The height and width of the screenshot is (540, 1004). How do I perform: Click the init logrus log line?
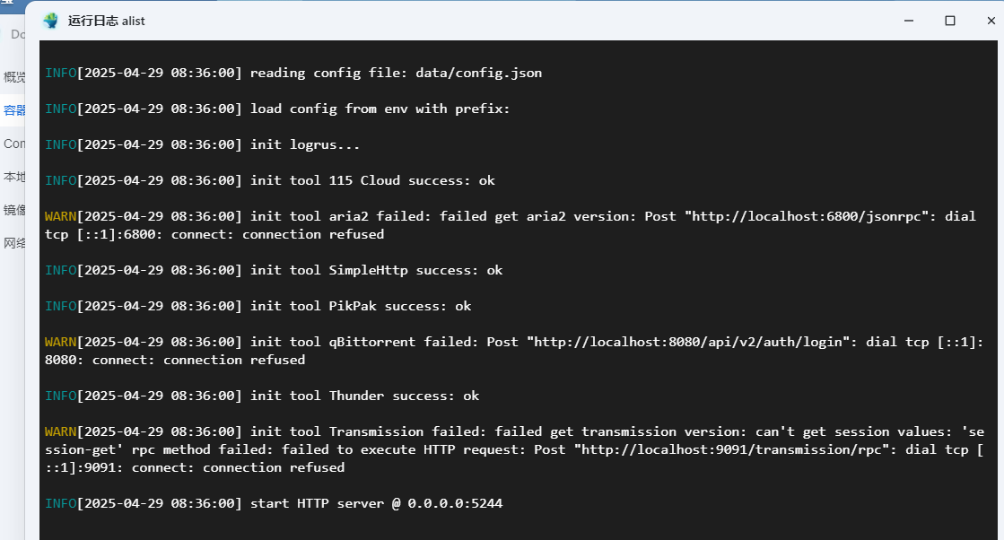click(x=203, y=144)
